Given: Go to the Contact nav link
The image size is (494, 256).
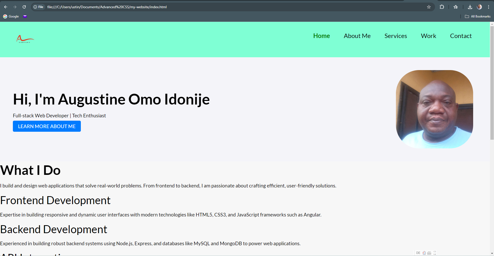Looking at the screenshot, I should coord(461,36).
